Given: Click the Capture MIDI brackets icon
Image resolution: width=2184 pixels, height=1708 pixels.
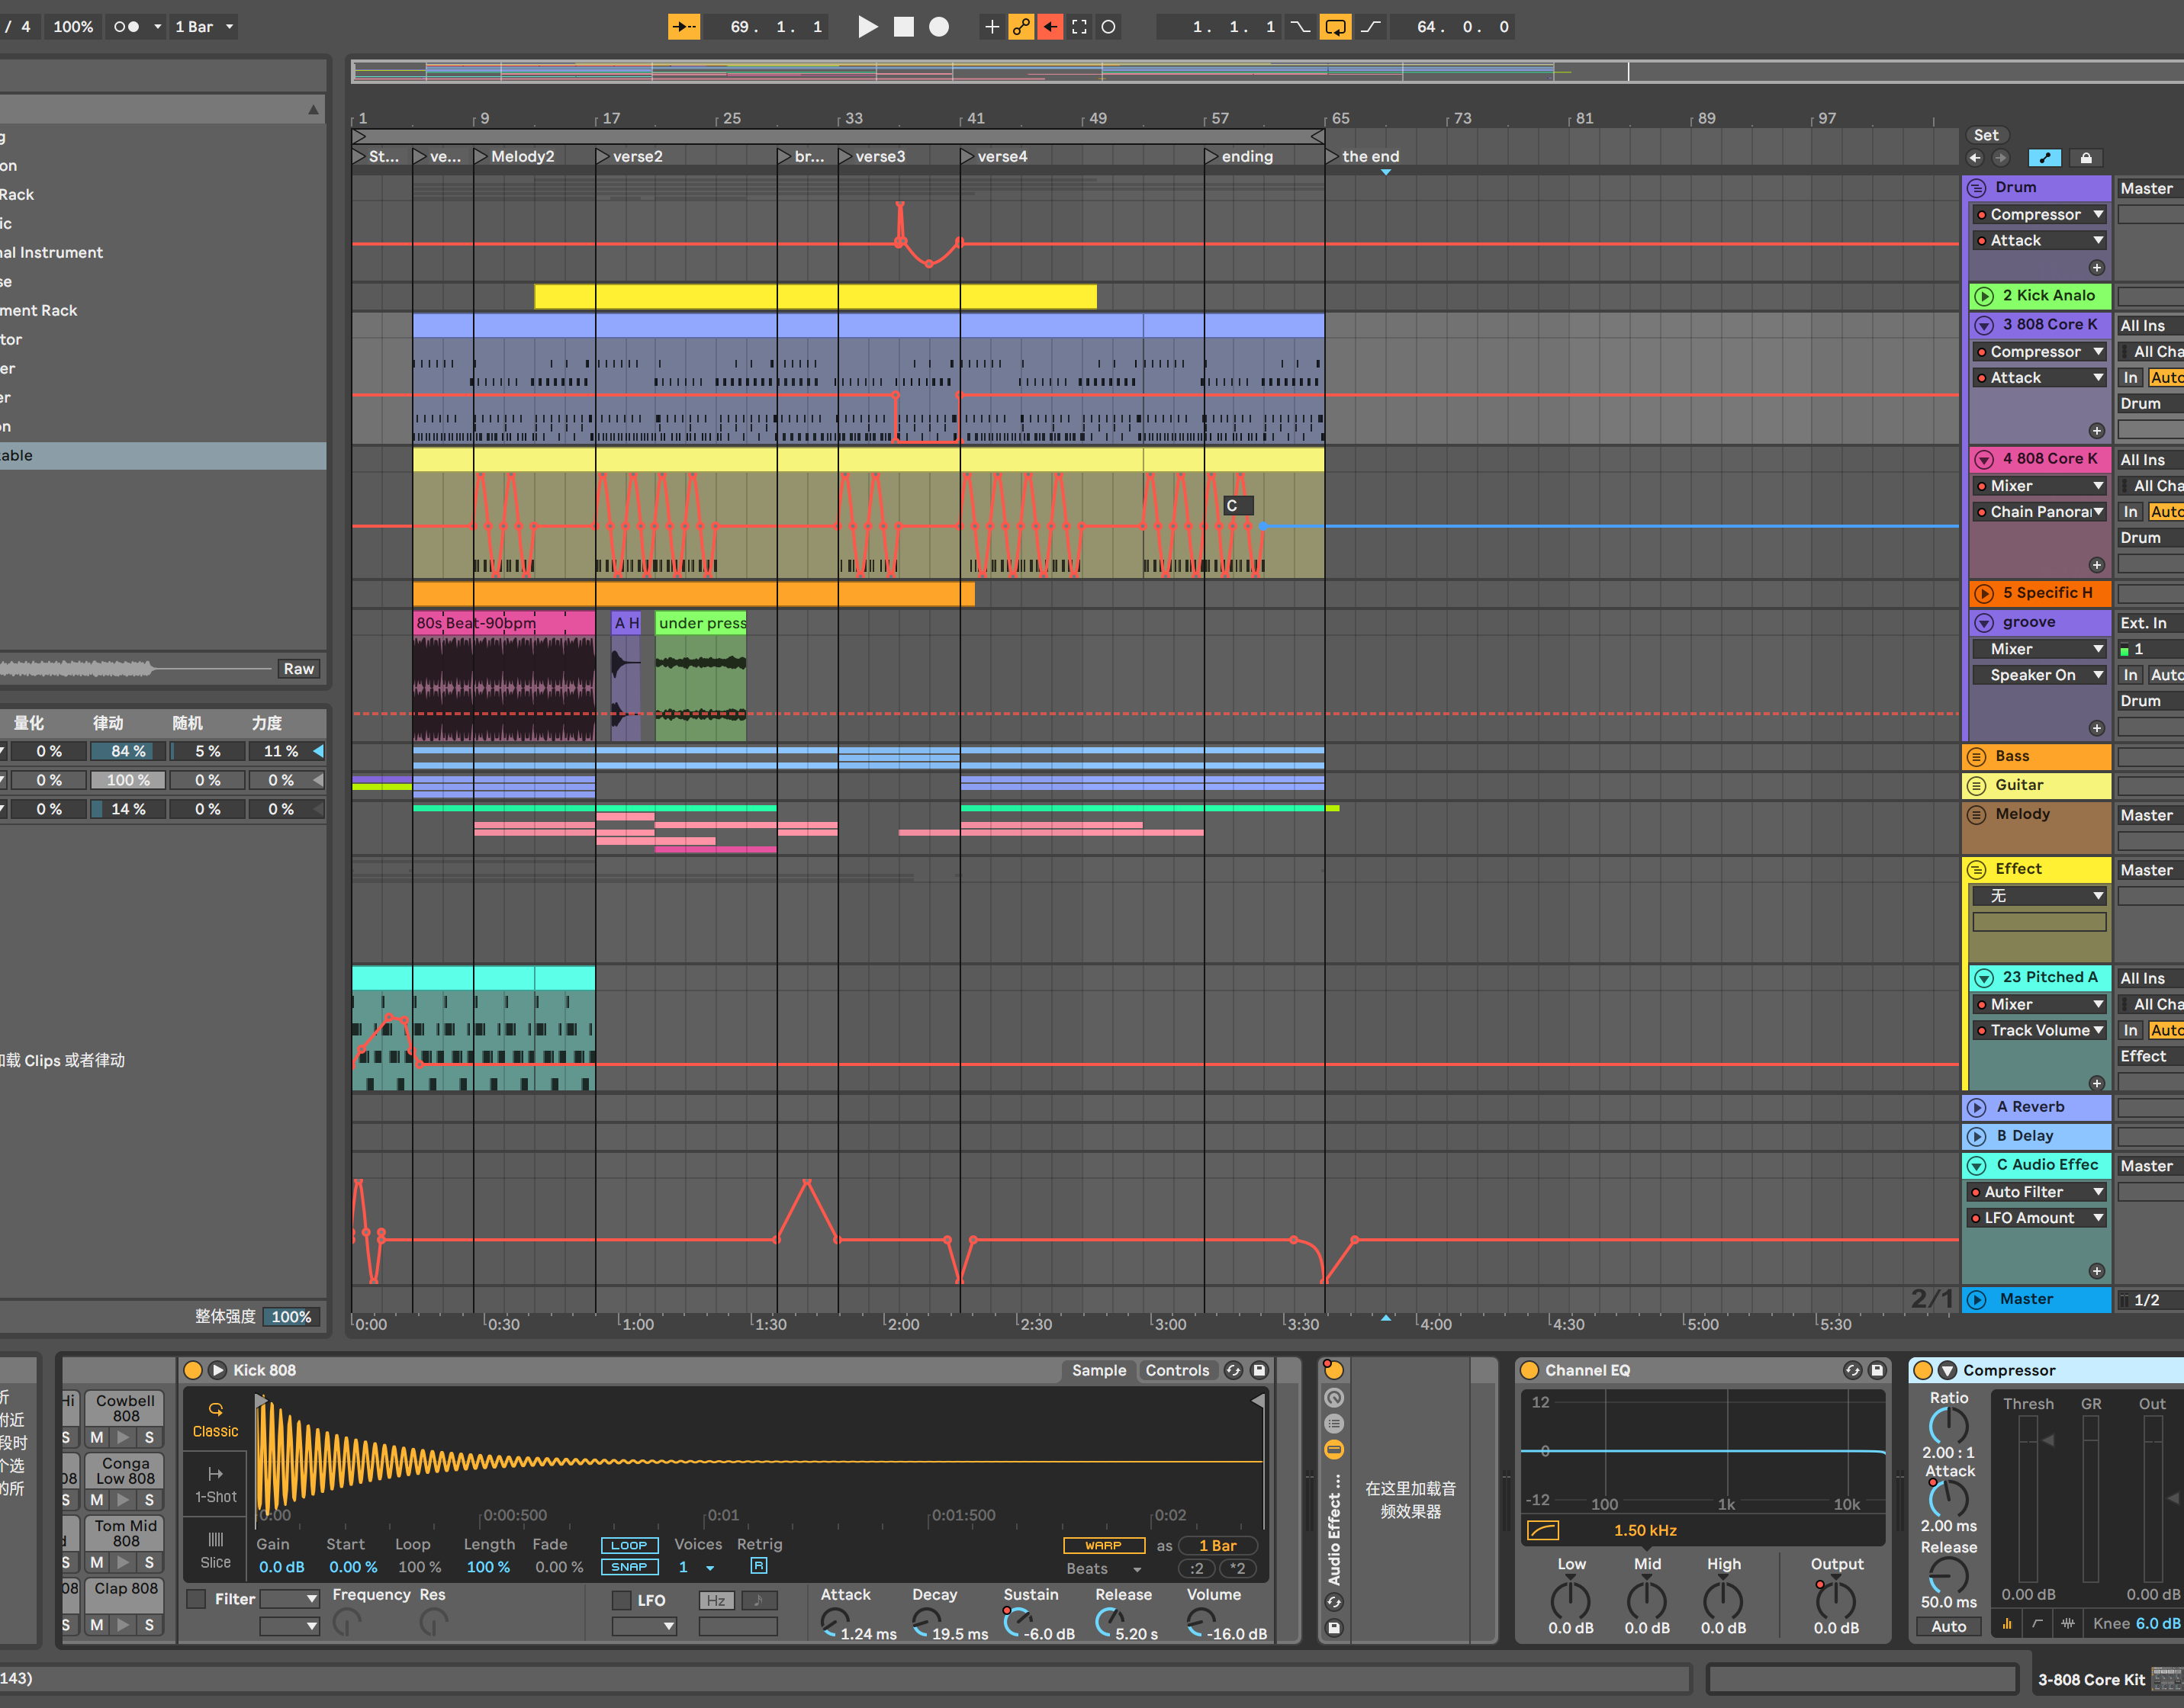Looking at the screenshot, I should point(1079,27).
